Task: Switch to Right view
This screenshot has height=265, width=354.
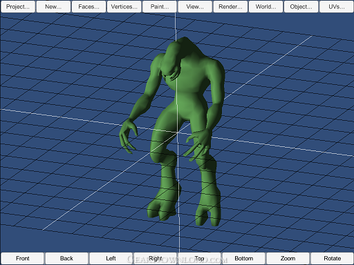Action: pyautogui.click(x=155, y=258)
